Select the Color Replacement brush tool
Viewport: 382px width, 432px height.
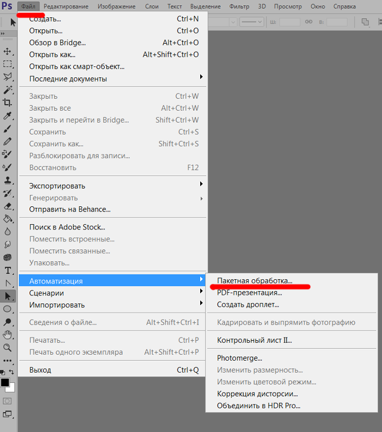click(x=8, y=154)
